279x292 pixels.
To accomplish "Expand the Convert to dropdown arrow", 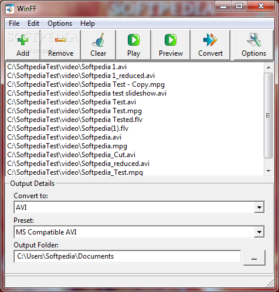I will coord(259,208).
